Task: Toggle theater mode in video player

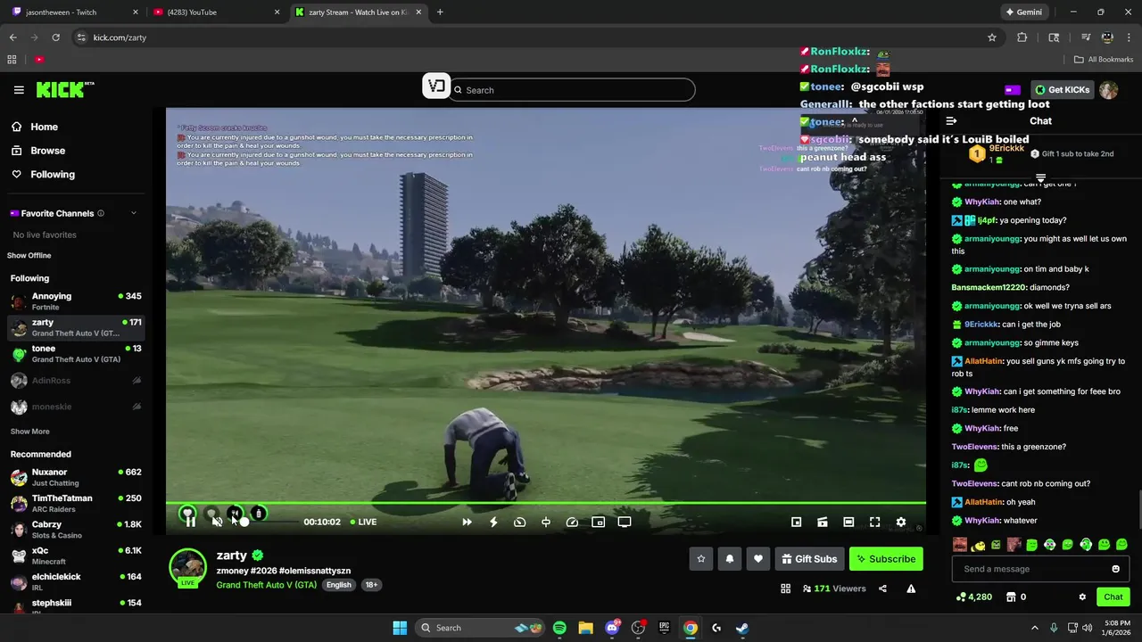Action: [848, 522]
